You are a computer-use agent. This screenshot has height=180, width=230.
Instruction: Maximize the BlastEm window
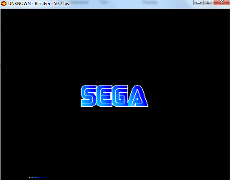pyautogui.click(x=208, y=3)
